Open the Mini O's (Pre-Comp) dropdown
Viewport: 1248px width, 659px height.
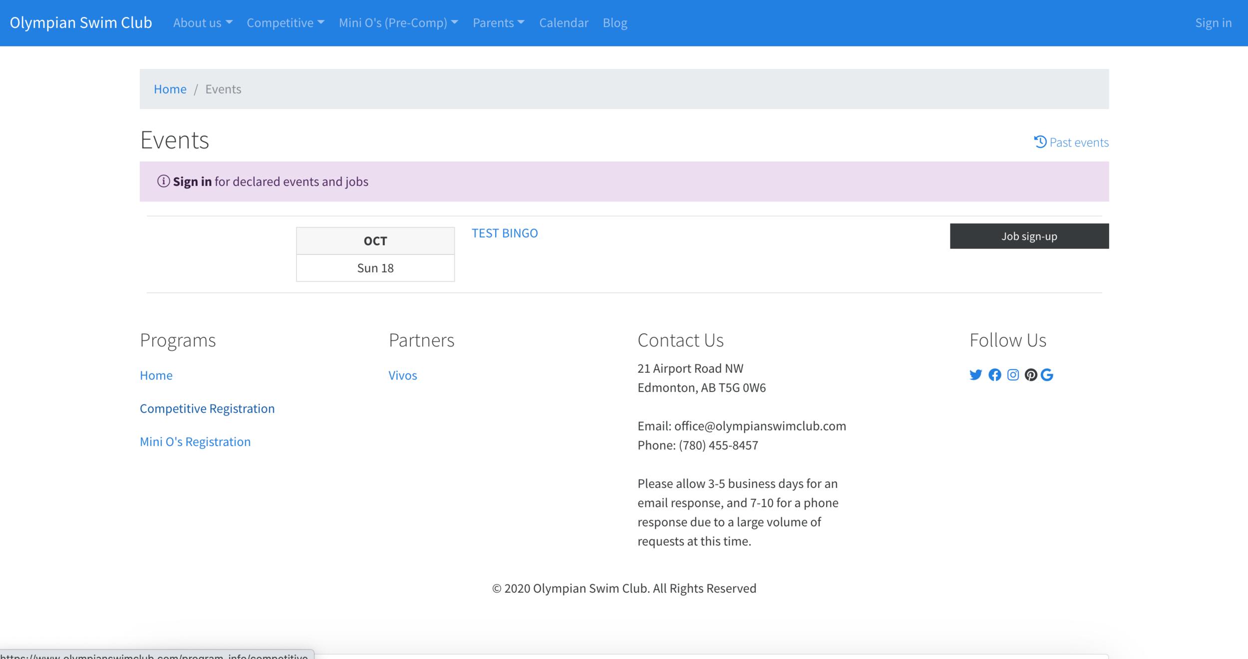click(x=398, y=23)
